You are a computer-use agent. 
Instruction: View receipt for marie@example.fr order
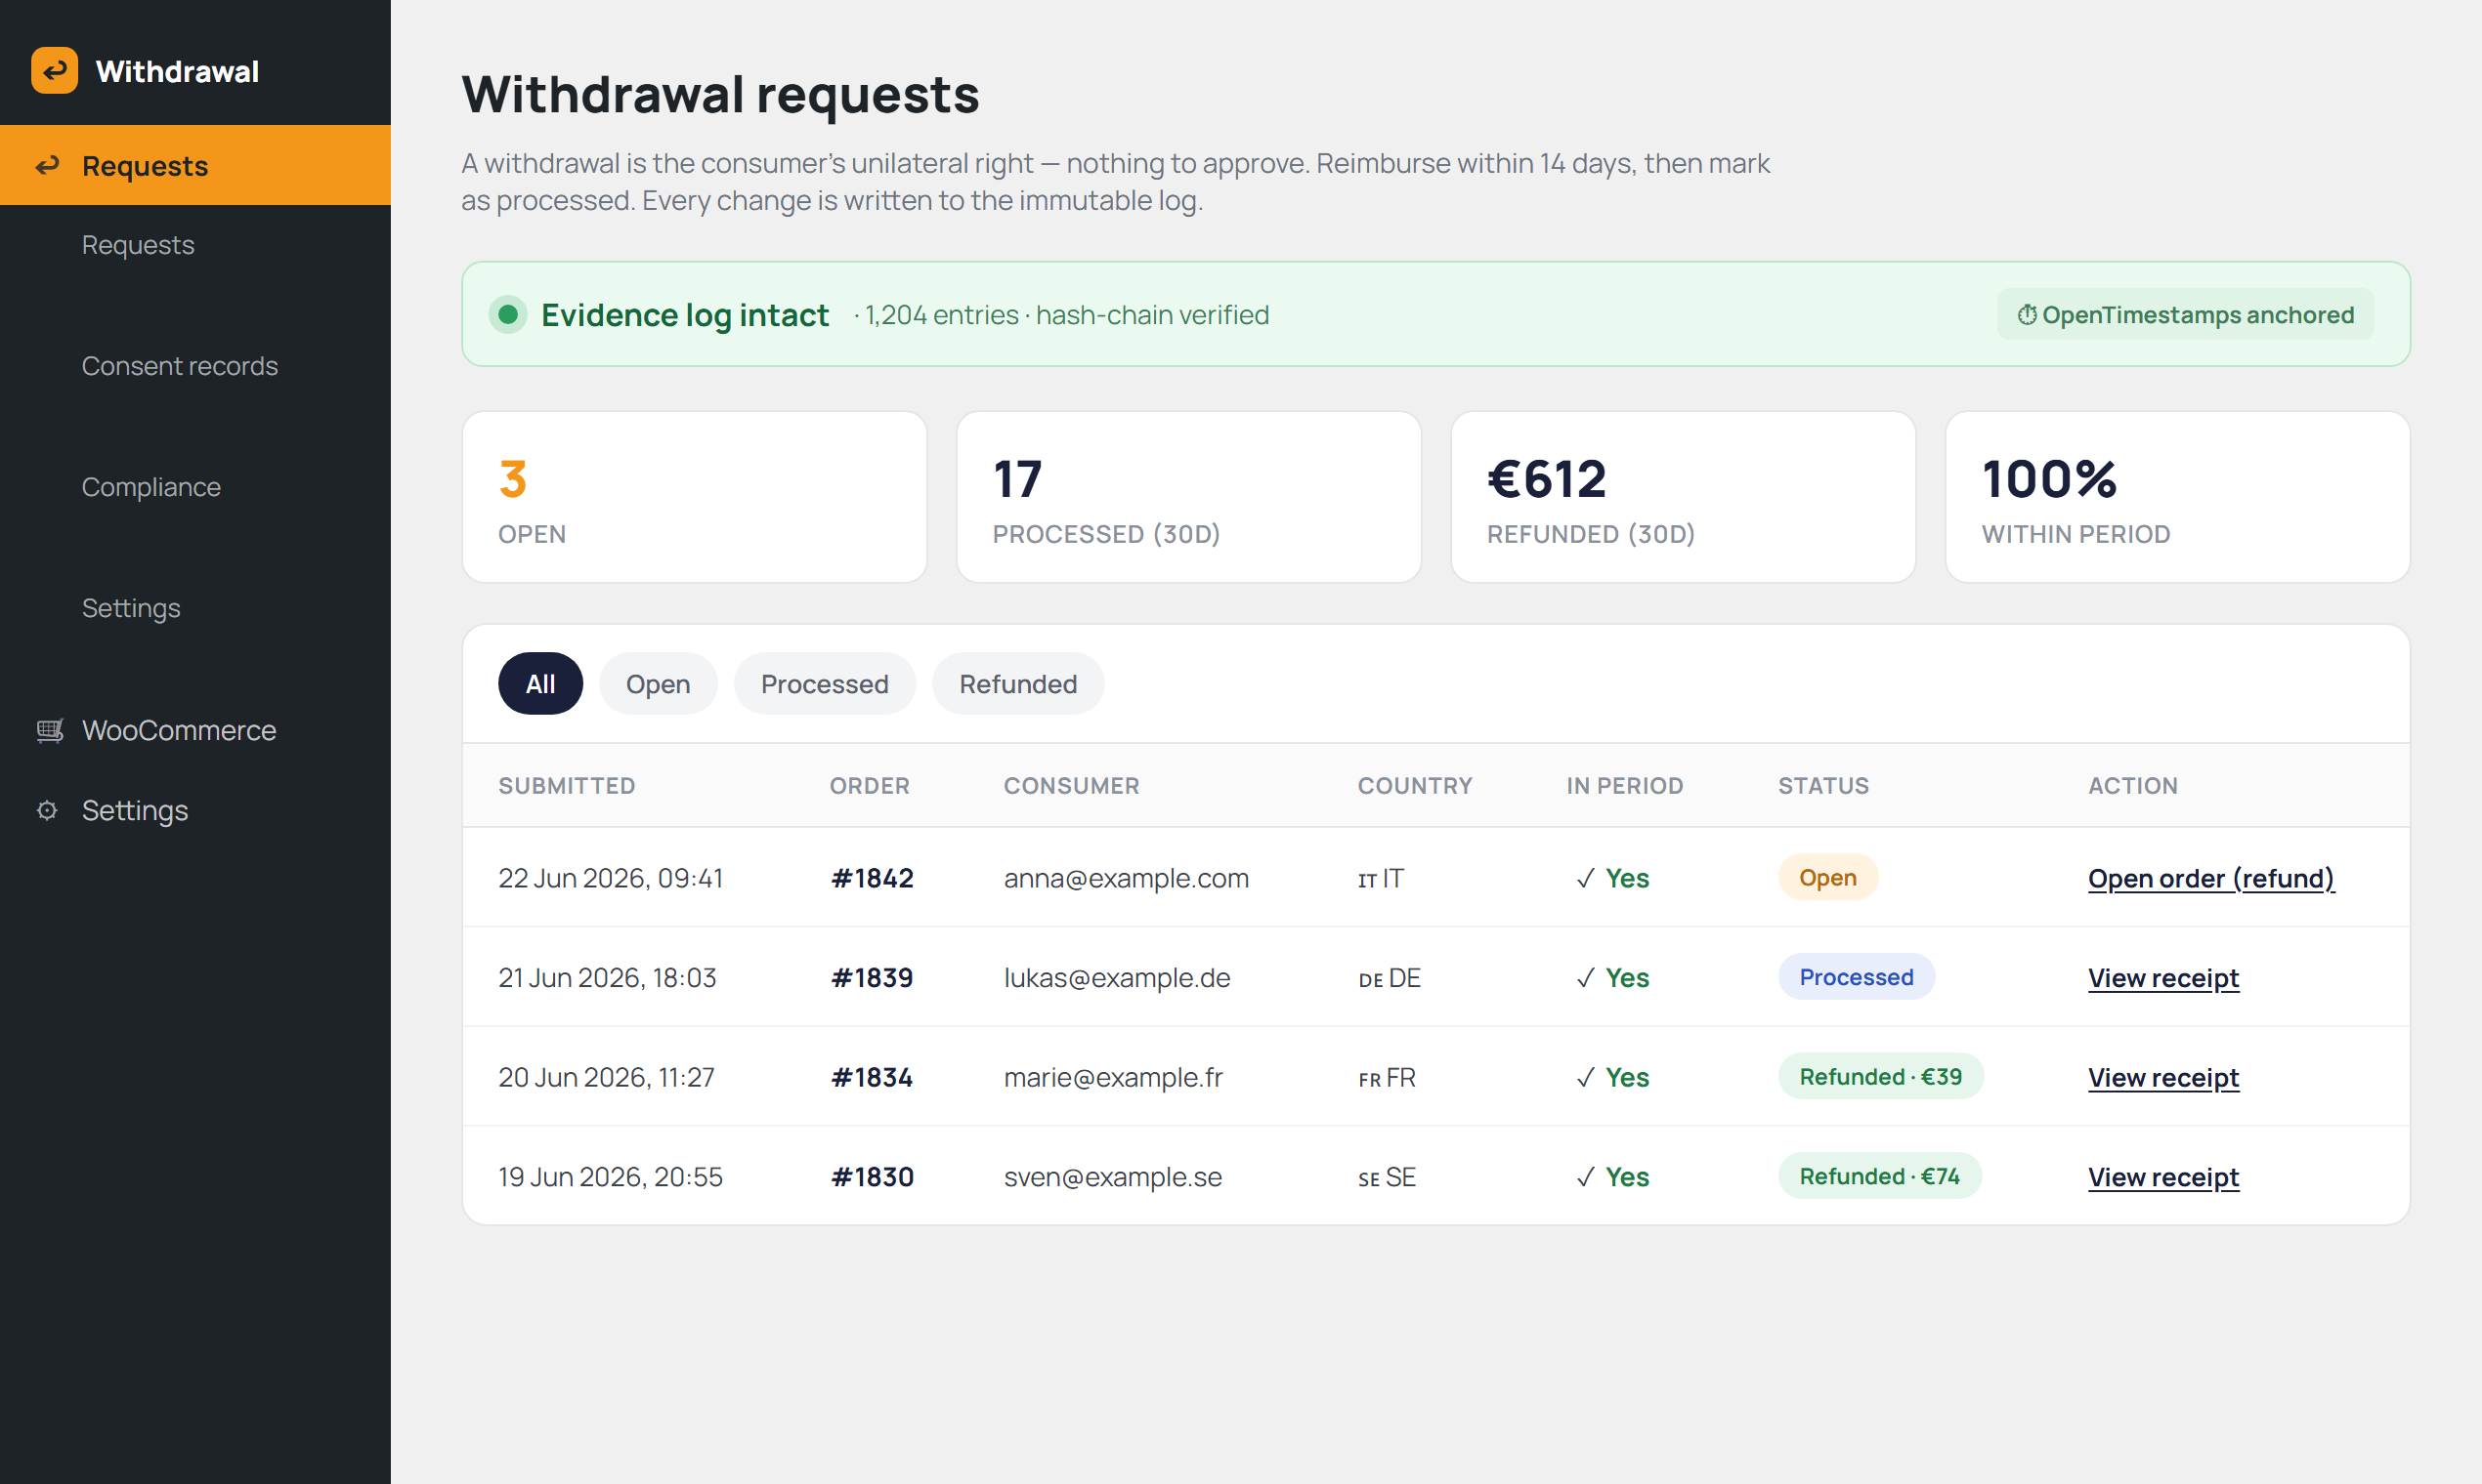pos(2162,1078)
